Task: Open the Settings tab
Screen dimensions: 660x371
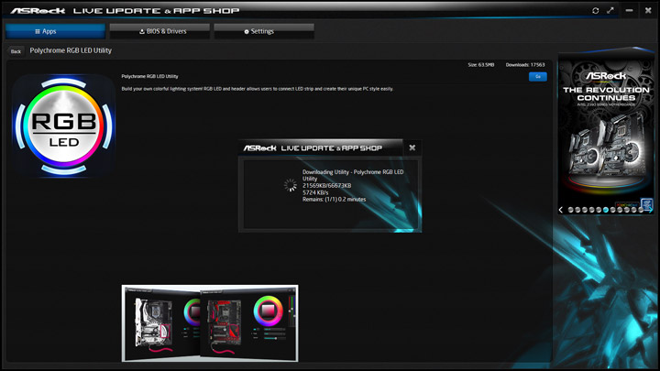Action: tap(264, 31)
